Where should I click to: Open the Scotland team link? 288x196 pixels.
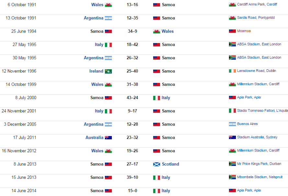pyautogui.click(x=170, y=164)
